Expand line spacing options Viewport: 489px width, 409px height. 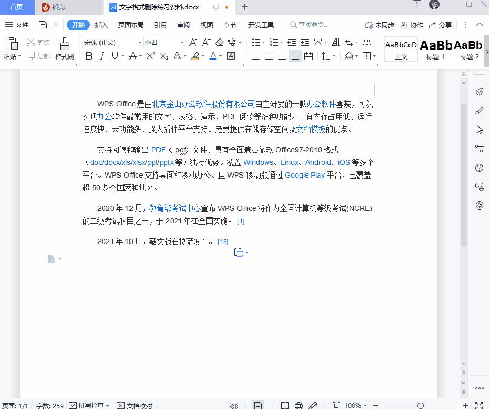pyautogui.click(x=334, y=56)
